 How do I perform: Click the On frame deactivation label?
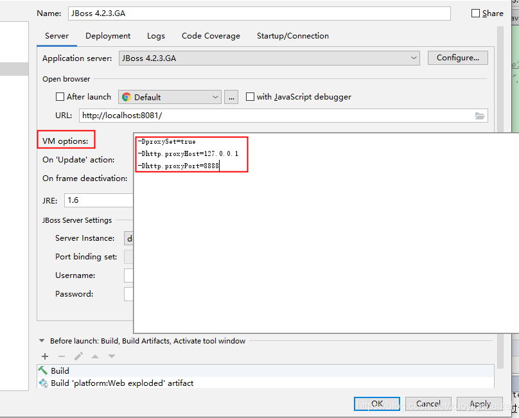tap(85, 178)
